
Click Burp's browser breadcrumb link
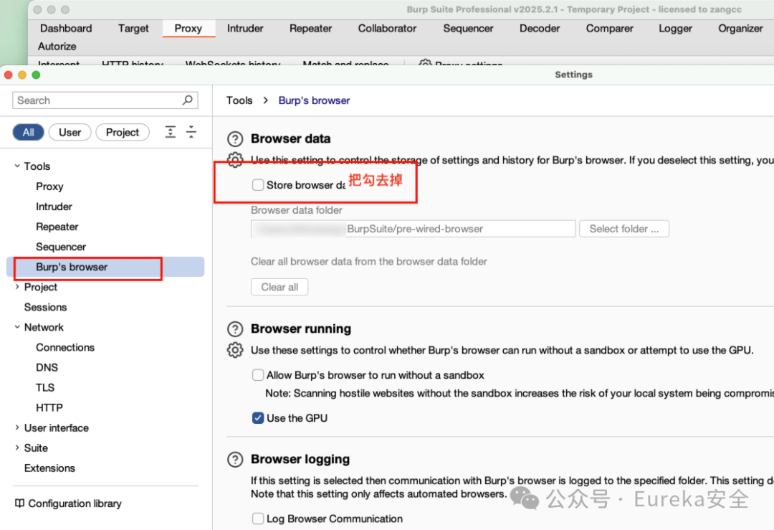314,100
